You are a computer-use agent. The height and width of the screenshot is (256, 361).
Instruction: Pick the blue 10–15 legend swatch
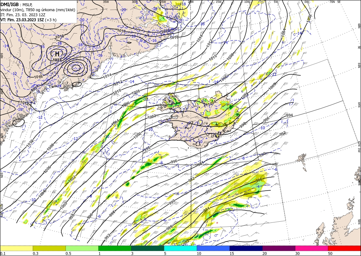(213, 248)
